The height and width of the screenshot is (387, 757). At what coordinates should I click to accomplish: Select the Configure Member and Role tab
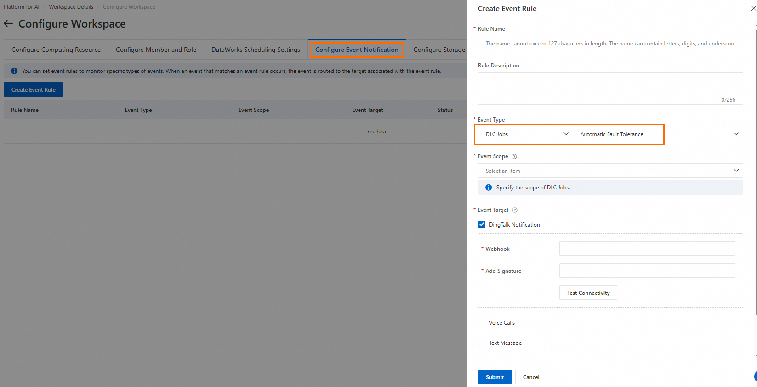pos(156,50)
